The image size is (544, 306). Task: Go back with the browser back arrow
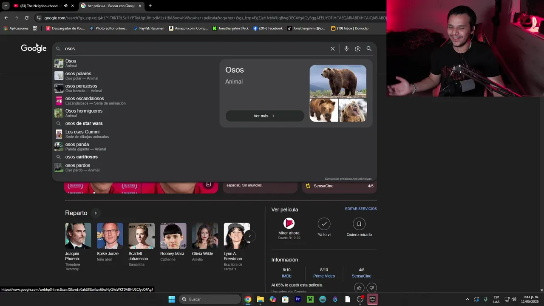point(6,18)
